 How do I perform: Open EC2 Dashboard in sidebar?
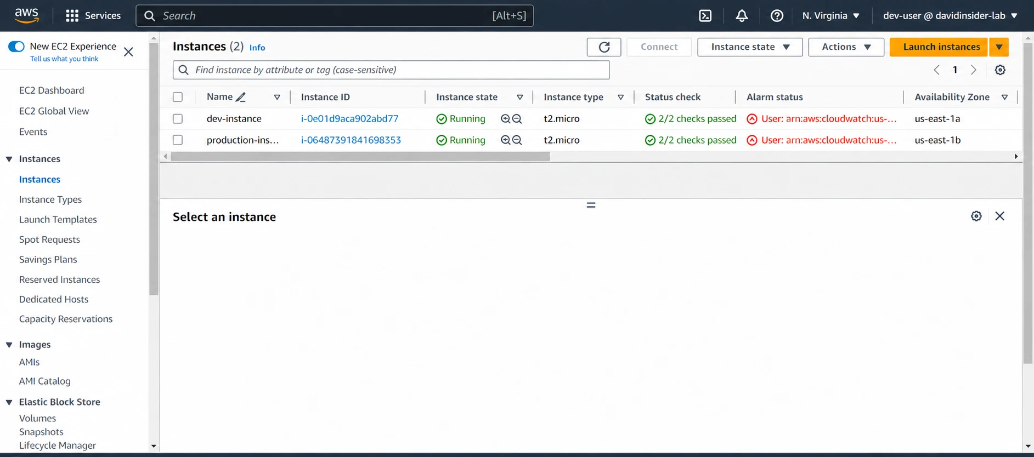click(x=52, y=90)
